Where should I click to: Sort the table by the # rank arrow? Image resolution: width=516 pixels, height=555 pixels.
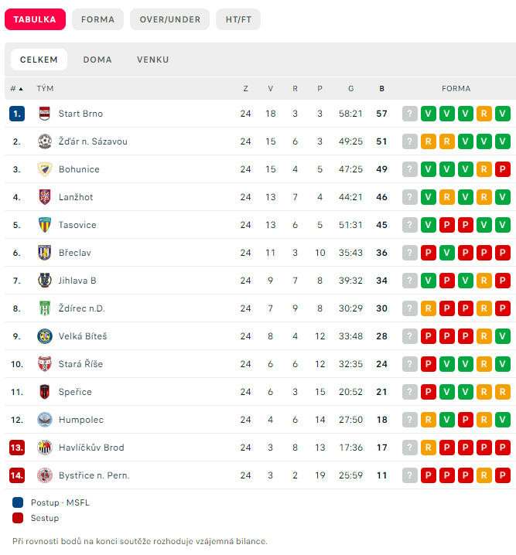click(17, 89)
